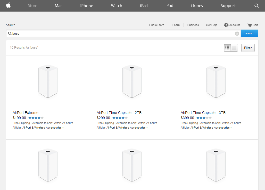The height and width of the screenshot is (190, 265).
Task: Open accessories link under Time Capsule 2TB
Action: tap(122, 128)
